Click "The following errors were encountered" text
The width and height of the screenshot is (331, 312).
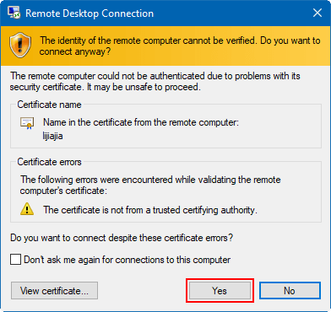pyautogui.click(x=150, y=185)
